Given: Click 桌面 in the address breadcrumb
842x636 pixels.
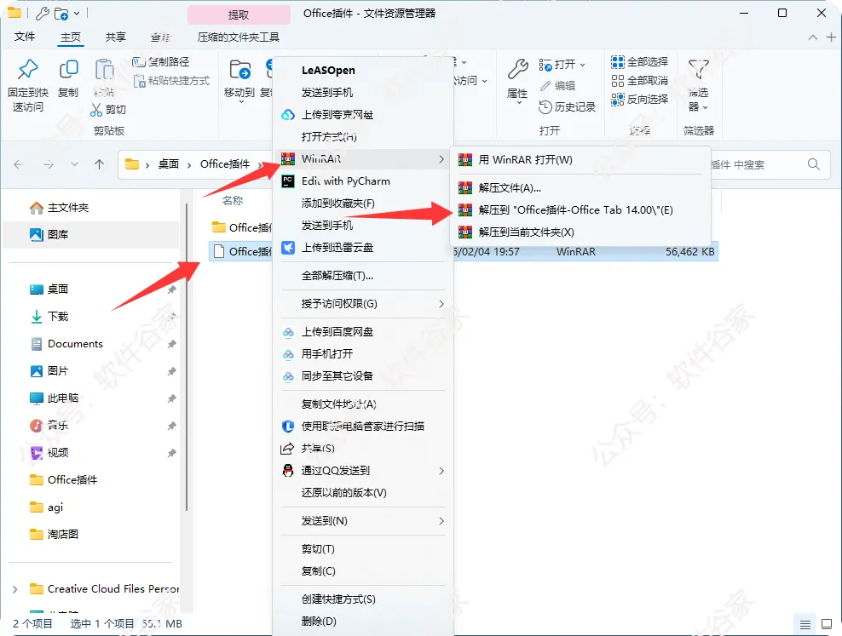Looking at the screenshot, I should coord(168,164).
